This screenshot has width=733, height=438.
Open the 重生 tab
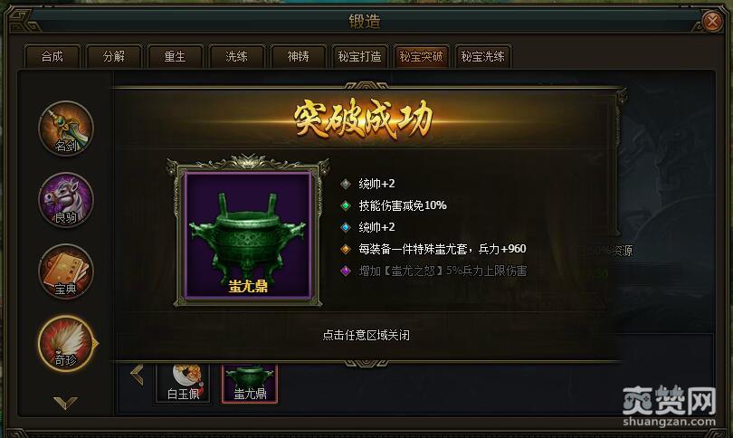pyautogui.click(x=176, y=57)
